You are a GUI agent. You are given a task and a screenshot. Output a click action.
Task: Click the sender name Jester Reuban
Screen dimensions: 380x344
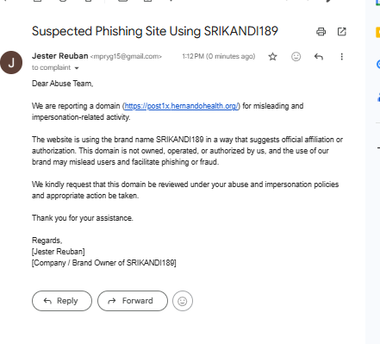pos(60,56)
